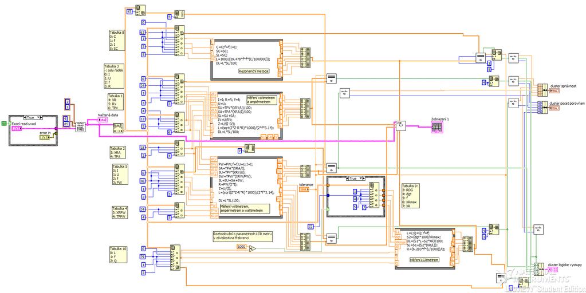Click the Měření voltmetrem a ampérmetrem label
The height and width of the screenshot is (293, 586).
click(x=262, y=100)
